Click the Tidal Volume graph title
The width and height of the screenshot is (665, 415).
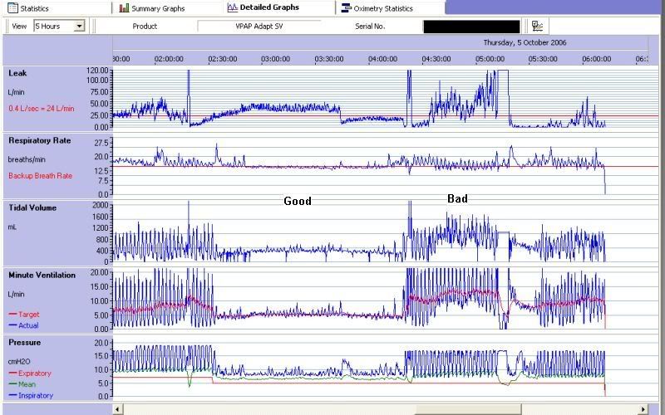pos(32,208)
